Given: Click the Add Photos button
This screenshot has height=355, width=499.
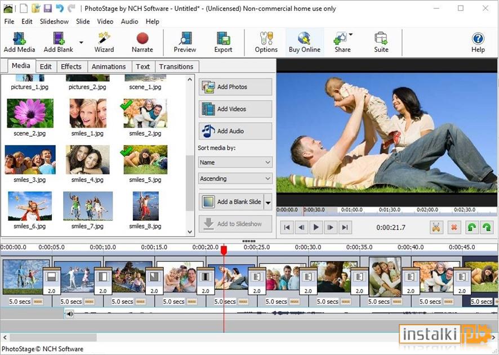Looking at the screenshot, I should pyautogui.click(x=235, y=87).
